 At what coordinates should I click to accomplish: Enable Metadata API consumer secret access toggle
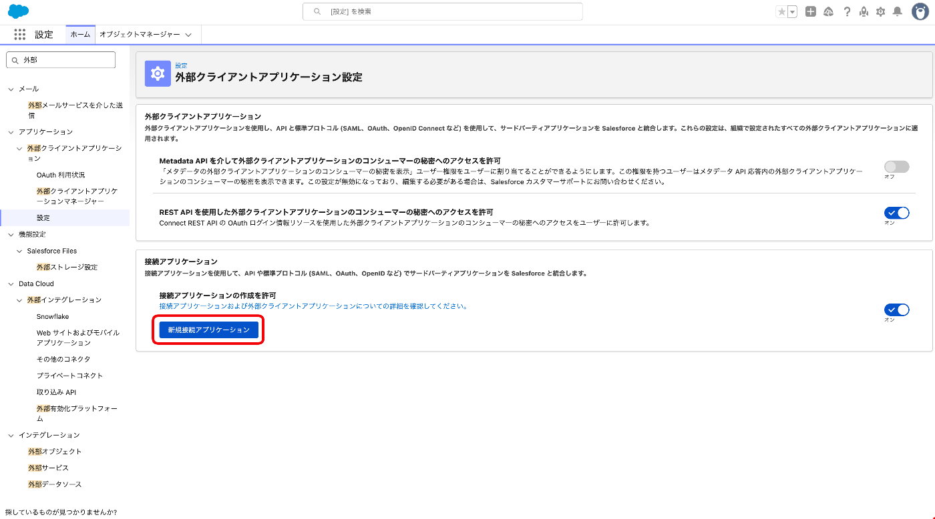point(896,167)
